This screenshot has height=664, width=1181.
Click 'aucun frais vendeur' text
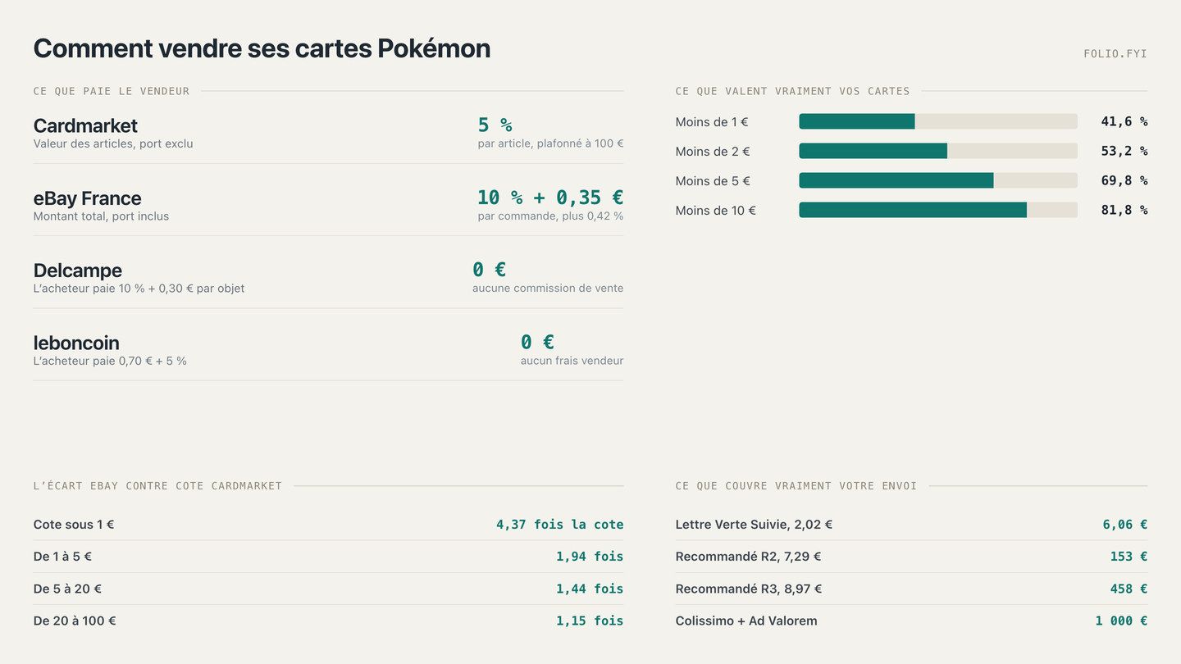(572, 361)
